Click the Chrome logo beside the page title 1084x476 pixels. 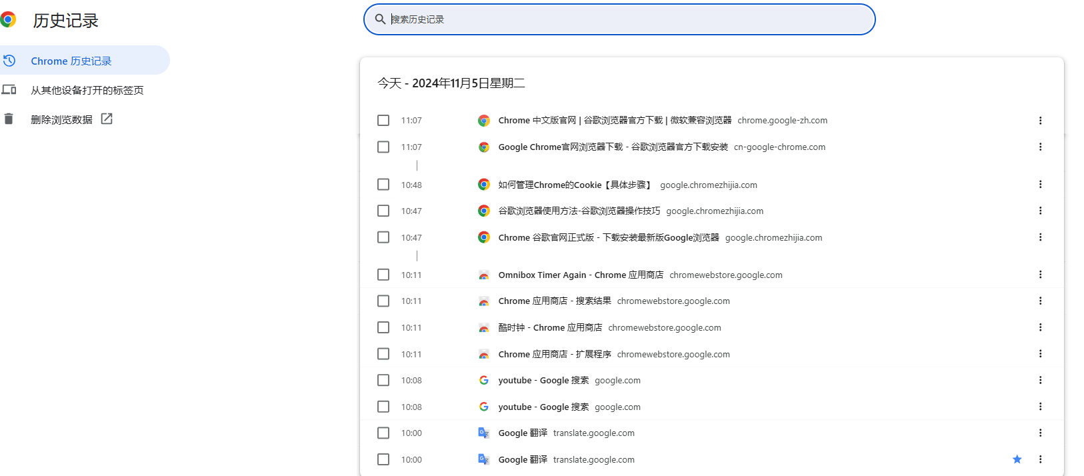[8, 20]
